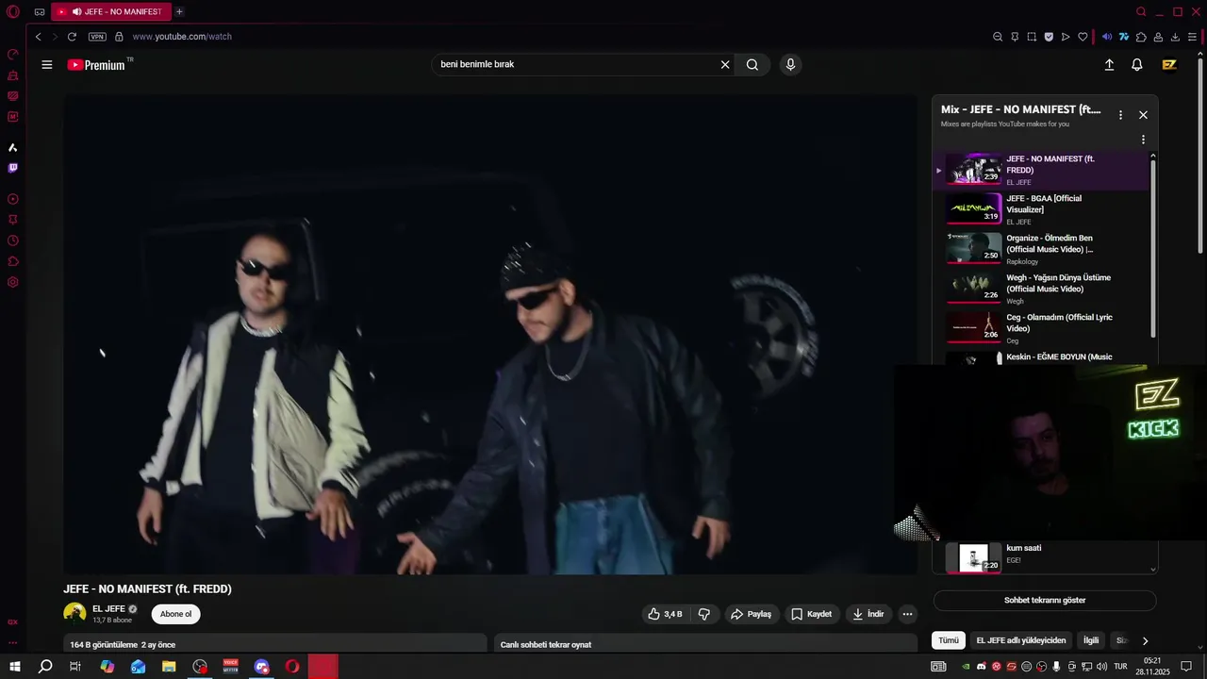Open playlist secondary more-options dots
This screenshot has height=679, width=1207.
[x=1143, y=140]
